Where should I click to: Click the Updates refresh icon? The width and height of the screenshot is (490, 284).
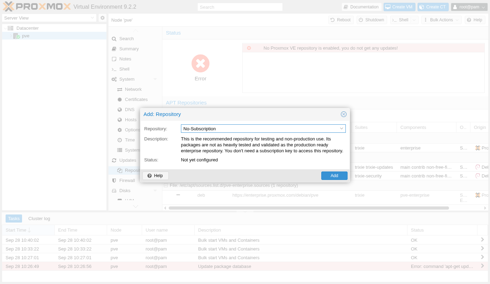point(114,160)
